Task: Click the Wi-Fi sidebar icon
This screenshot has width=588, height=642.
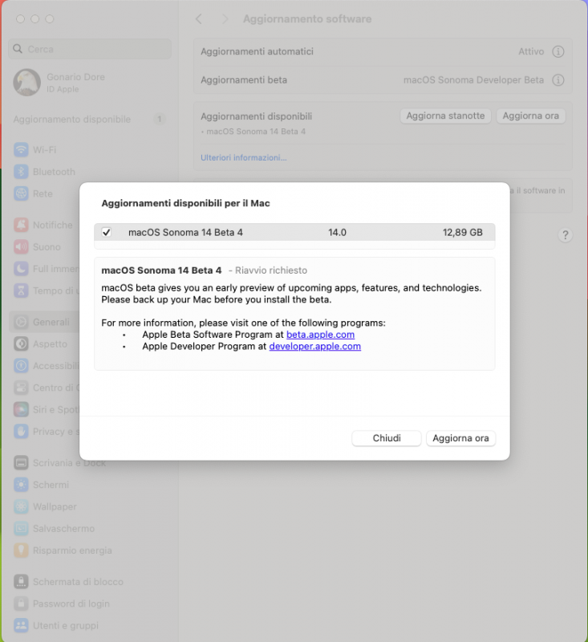Action: pyautogui.click(x=21, y=150)
